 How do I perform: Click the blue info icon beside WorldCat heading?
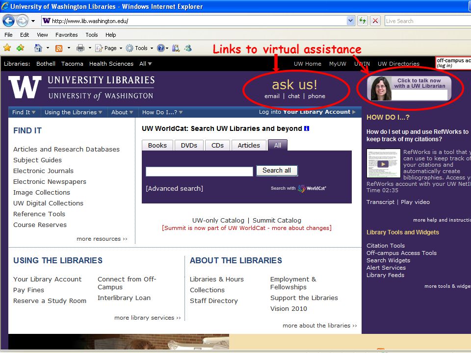click(x=306, y=128)
